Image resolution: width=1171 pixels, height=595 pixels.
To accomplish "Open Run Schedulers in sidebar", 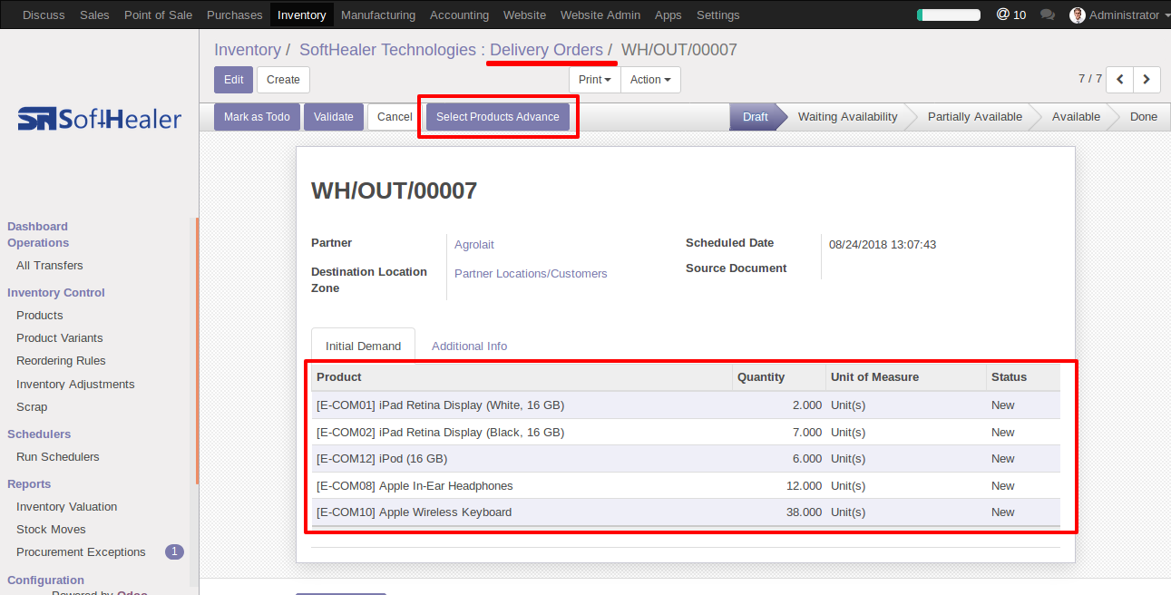I will [58, 457].
